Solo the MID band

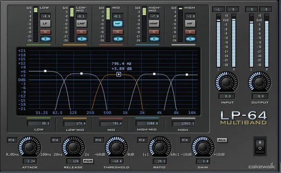pos(118,32)
